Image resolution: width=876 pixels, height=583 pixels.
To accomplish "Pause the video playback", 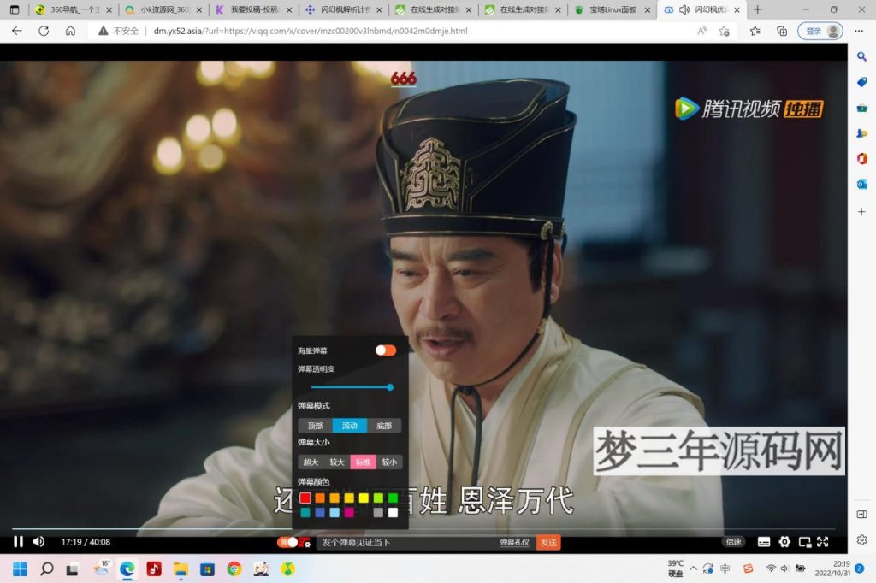I will pos(18,542).
